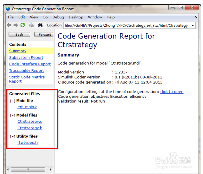
Task: Open the Traceability Report link
Action: pyautogui.click(x=26, y=71)
